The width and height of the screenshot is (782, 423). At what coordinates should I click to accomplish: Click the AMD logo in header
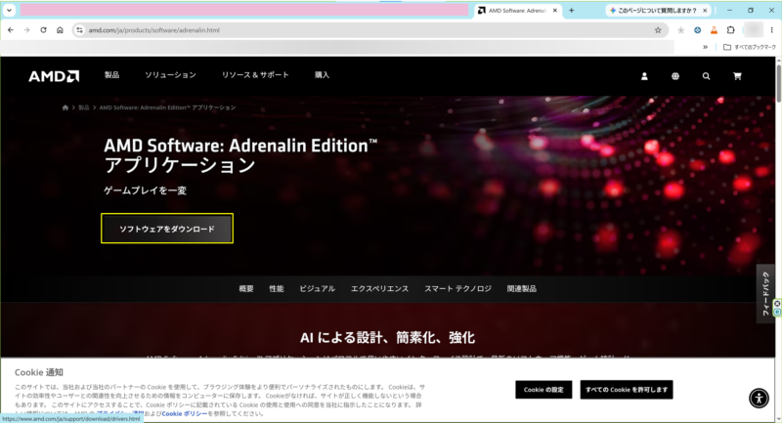click(54, 76)
